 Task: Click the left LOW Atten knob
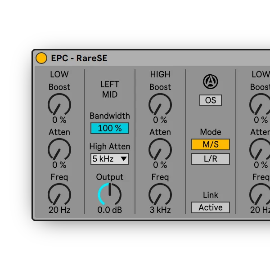pyautogui.click(x=59, y=150)
